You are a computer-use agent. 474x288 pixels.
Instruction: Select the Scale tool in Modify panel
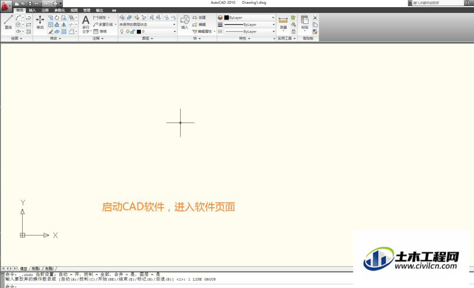[x=51, y=25]
